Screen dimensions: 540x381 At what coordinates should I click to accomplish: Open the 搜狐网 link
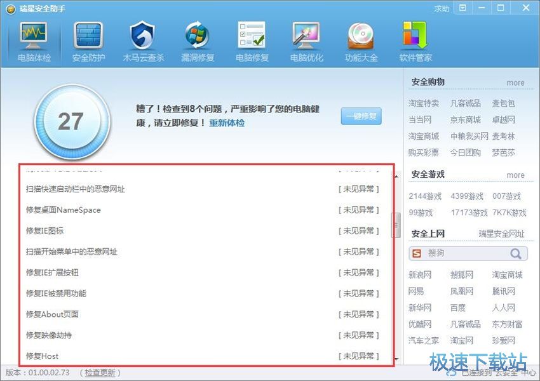click(461, 275)
